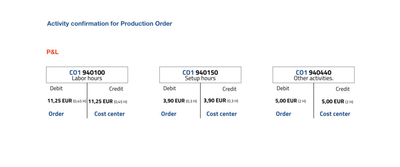Click the 'Activity confirmation for Production Order' title

[109, 23]
